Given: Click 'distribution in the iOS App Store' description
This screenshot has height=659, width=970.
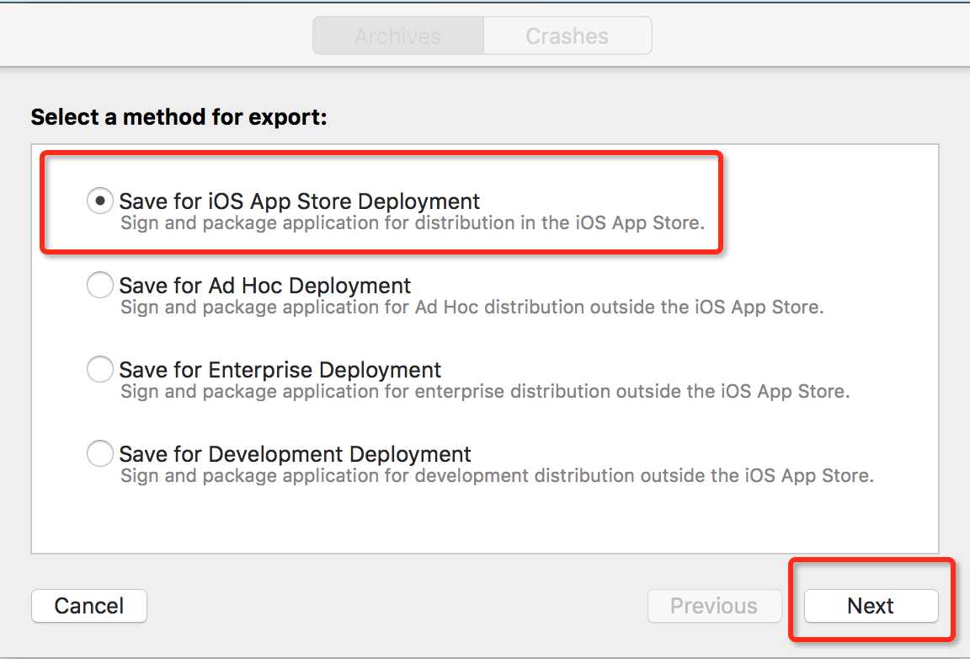Looking at the screenshot, I should coord(559,223).
